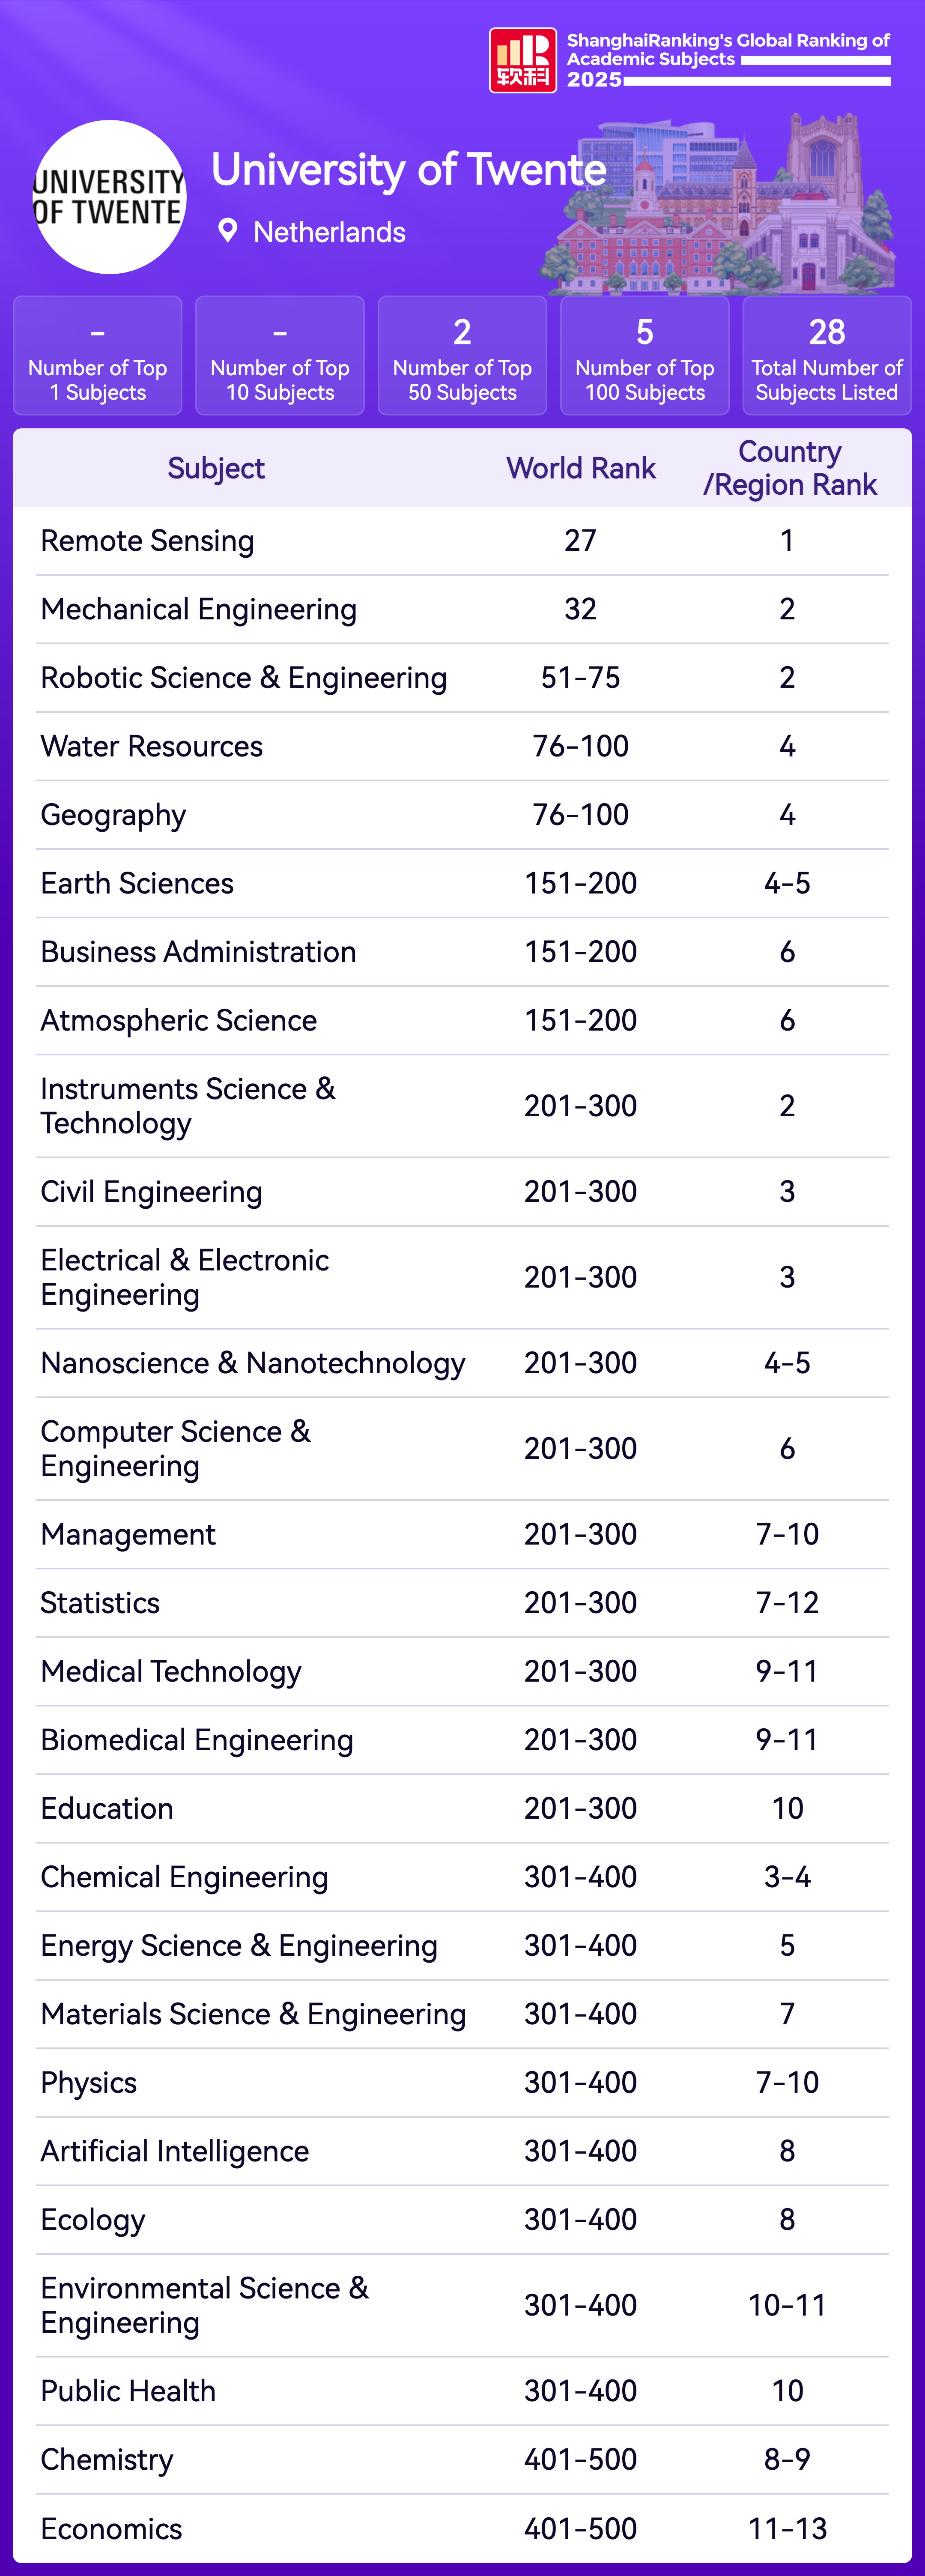Click the Subject column header
Viewport: 925px width, 2576px height.
[216, 468]
